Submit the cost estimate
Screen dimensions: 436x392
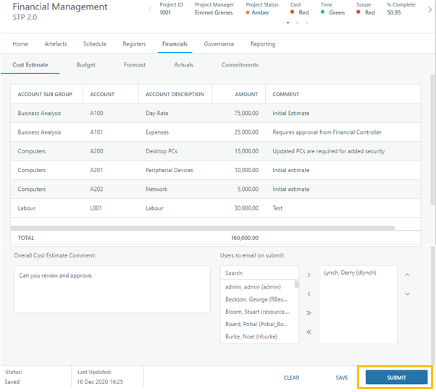(x=396, y=378)
